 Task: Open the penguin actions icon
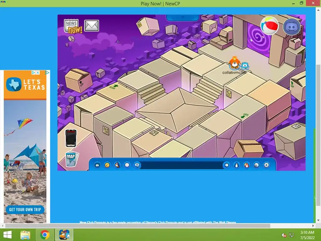click(117, 165)
